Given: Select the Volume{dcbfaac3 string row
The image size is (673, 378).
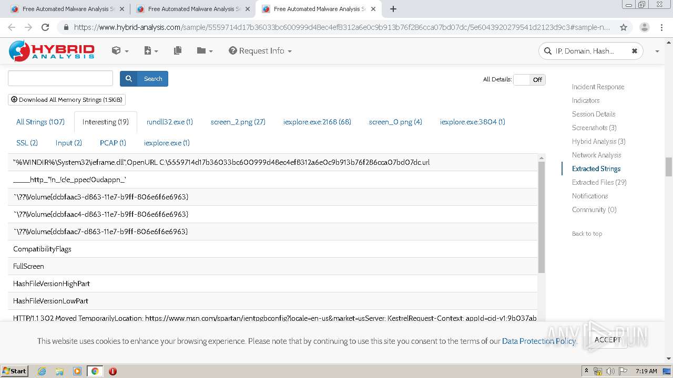Looking at the screenshot, I should (273, 197).
